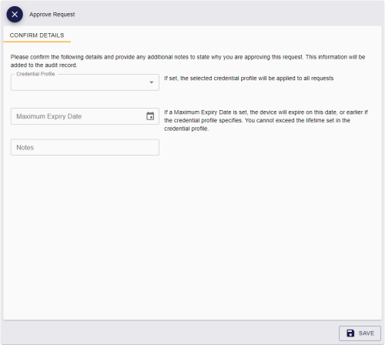385x345 pixels.
Task: Switch to the CONFIRM DETAILS tab
Action: (37, 35)
